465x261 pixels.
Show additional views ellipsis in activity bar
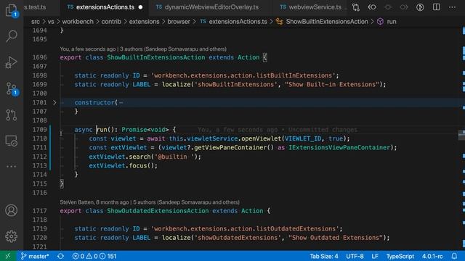tap(12, 167)
